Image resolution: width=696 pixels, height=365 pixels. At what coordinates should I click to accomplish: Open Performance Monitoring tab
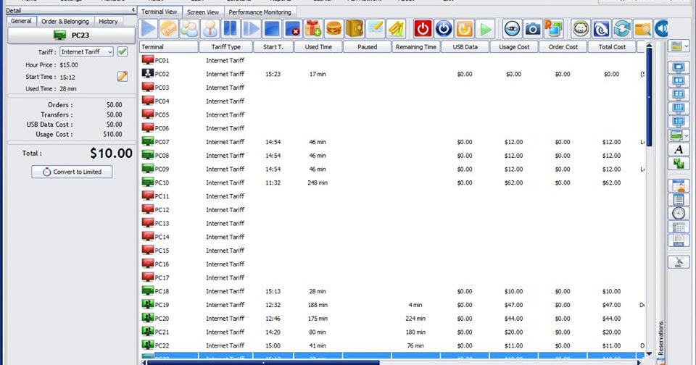(x=260, y=12)
